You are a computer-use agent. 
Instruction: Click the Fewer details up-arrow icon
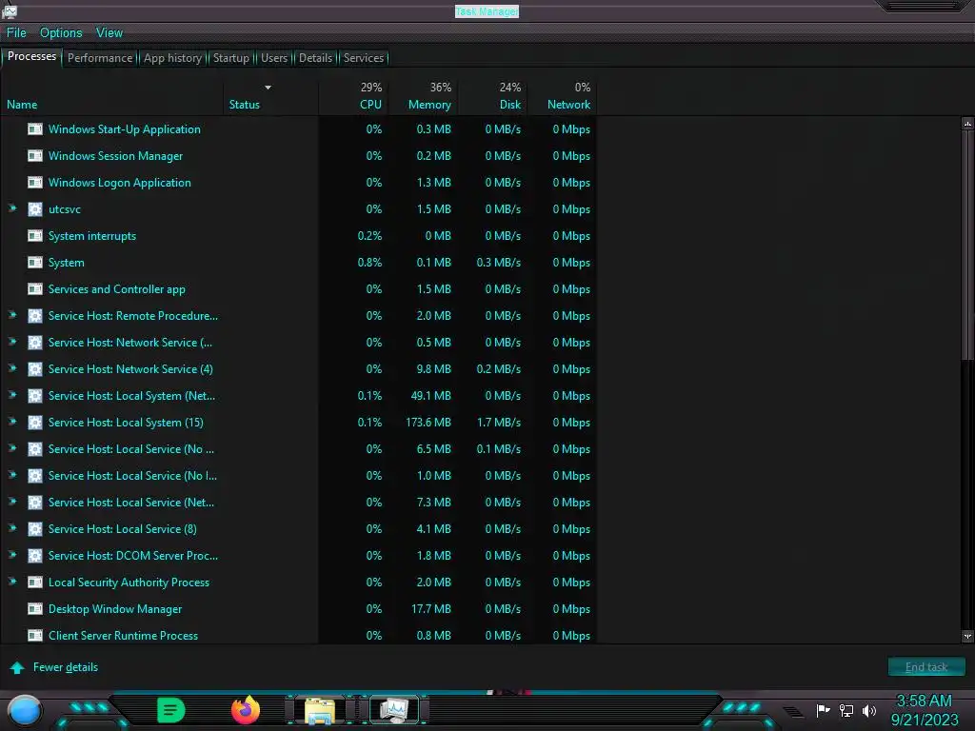(x=17, y=667)
